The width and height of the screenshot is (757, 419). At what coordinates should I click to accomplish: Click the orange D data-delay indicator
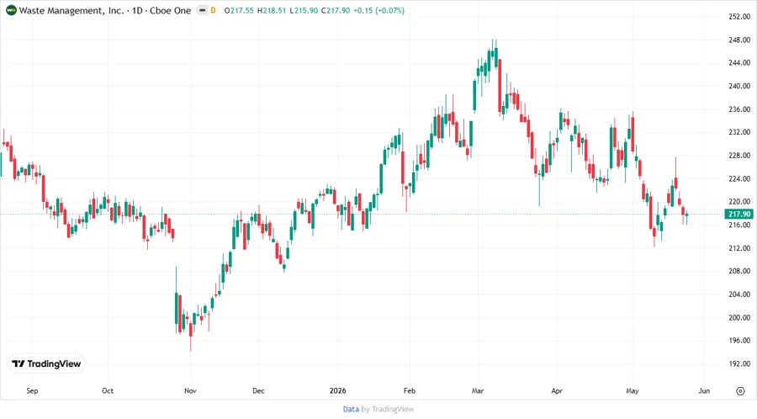pyautogui.click(x=214, y=10)
